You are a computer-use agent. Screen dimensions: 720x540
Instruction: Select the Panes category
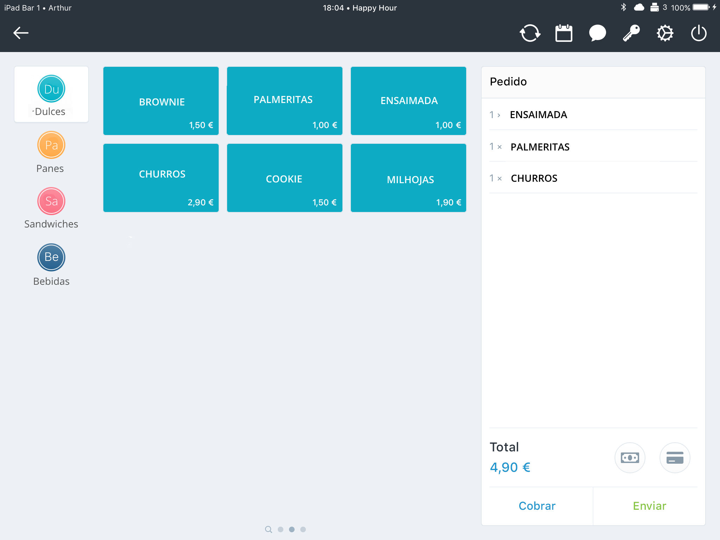tap(51, 152)
